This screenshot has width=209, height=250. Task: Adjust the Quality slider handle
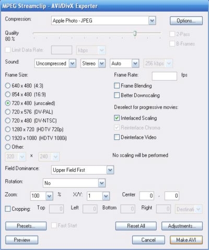(x=135, y=34)
